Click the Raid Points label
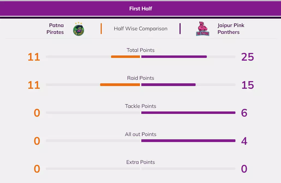The height and width of the screenshot is (183, 281). [140, 78]
